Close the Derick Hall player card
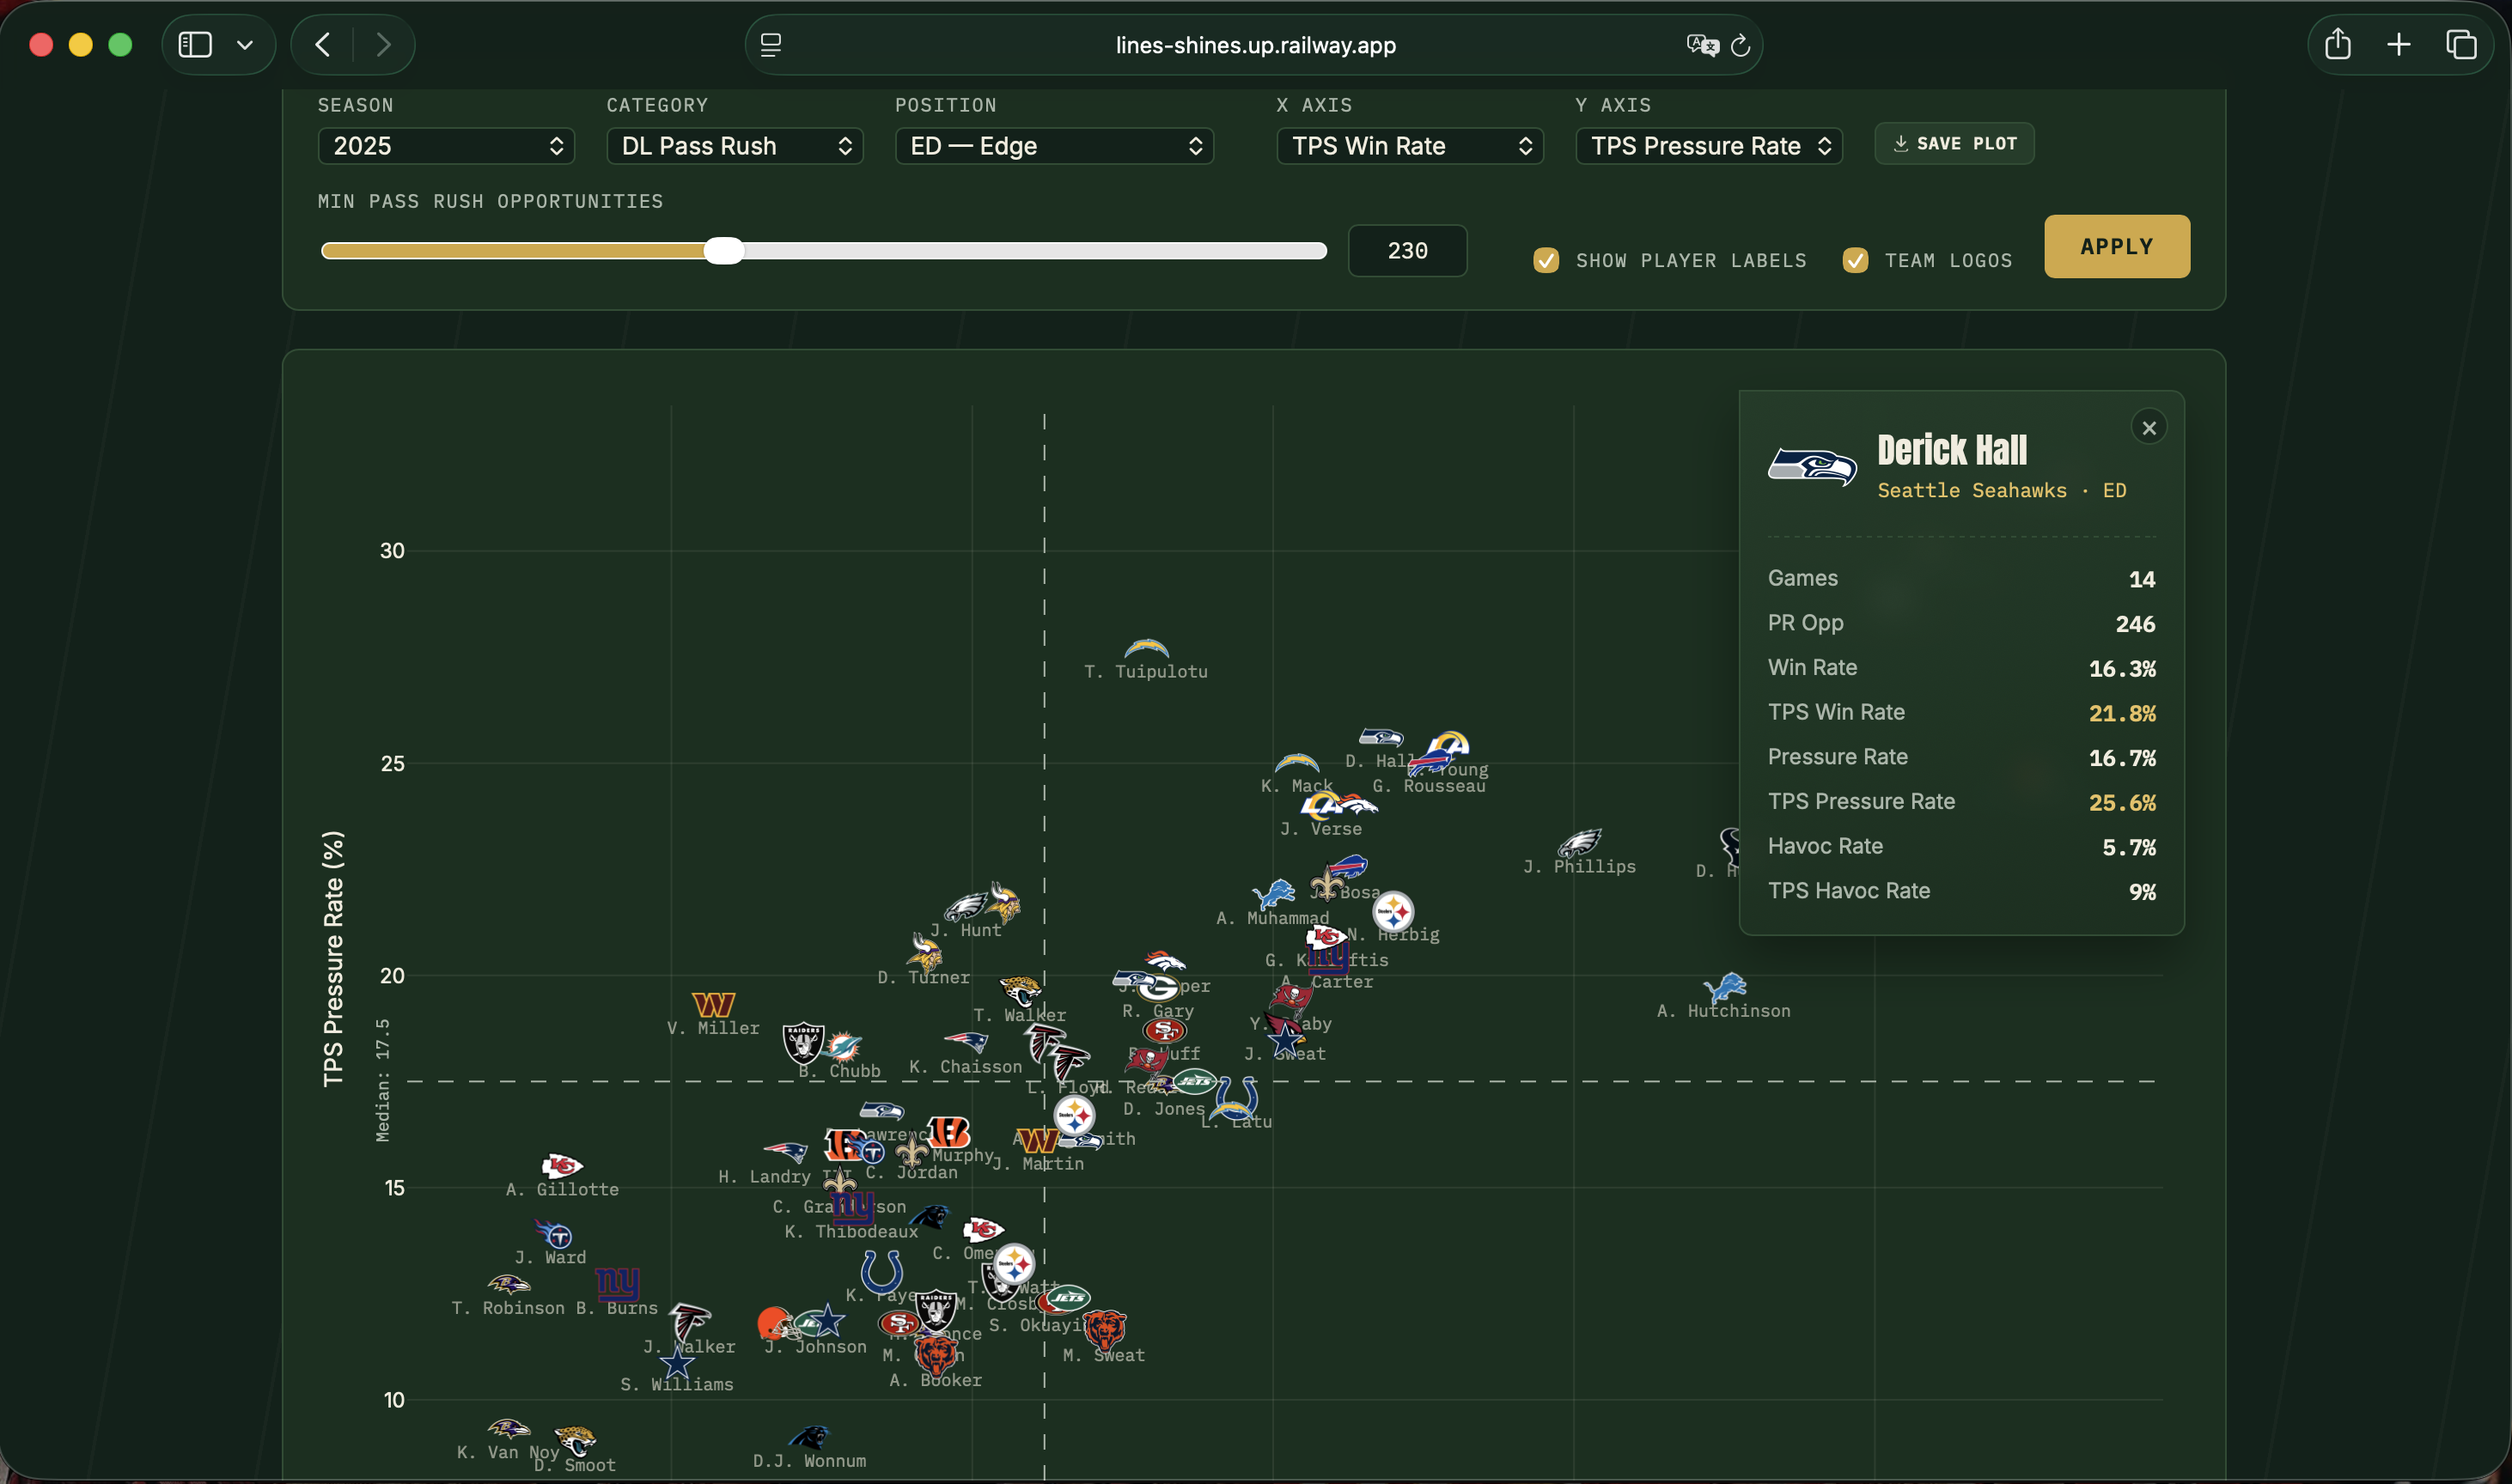Image resolution: width=2512 pixels, height=1484 pixels. click(x=2149, y=428)
